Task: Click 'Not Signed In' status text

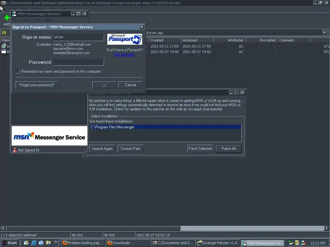Action: point(29,150)
